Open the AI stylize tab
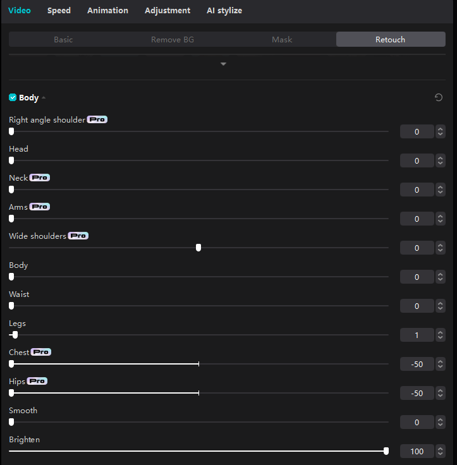Image resolution: width=457 pixels, height=465 pixels. 224,10
